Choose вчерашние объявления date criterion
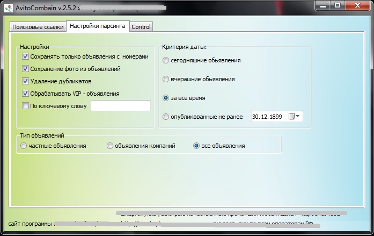This screenshot has width=374, height=236. click(x=166, y=79)
